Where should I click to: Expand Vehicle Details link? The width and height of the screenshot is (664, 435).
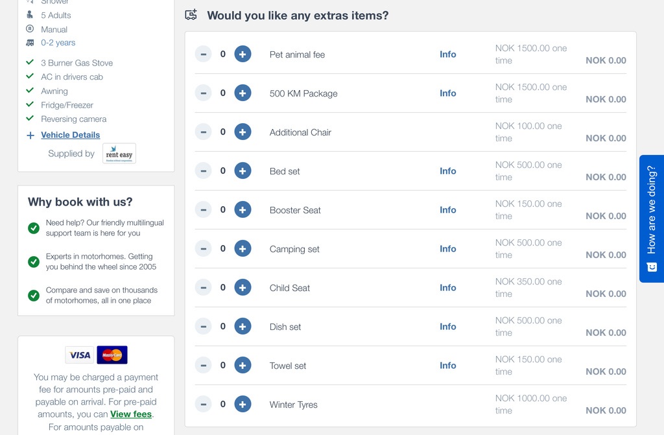(70, 135)
